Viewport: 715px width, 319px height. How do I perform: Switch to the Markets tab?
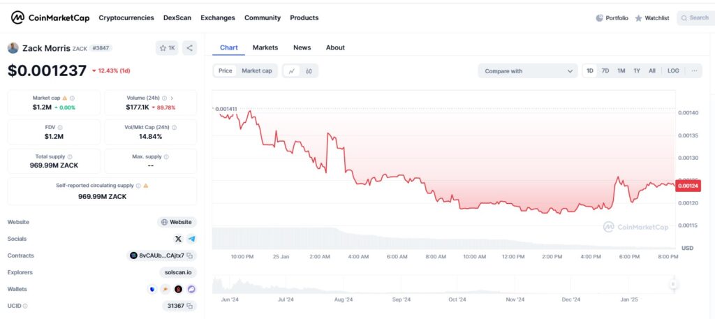265,47
